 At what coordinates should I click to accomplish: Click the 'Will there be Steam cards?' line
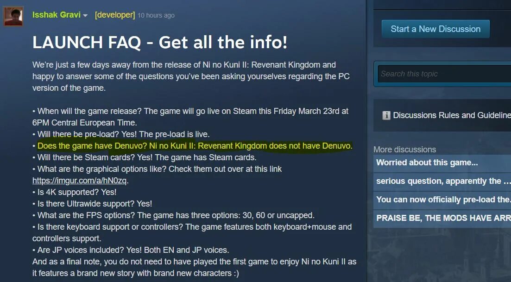tap(145, 157)
